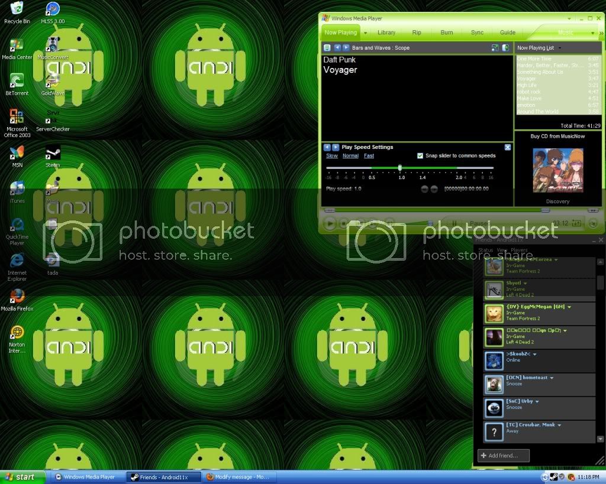Click the visualization options icon left of Bars and Waves
Viewport: 606px width, 484px height.
point(327,47)
